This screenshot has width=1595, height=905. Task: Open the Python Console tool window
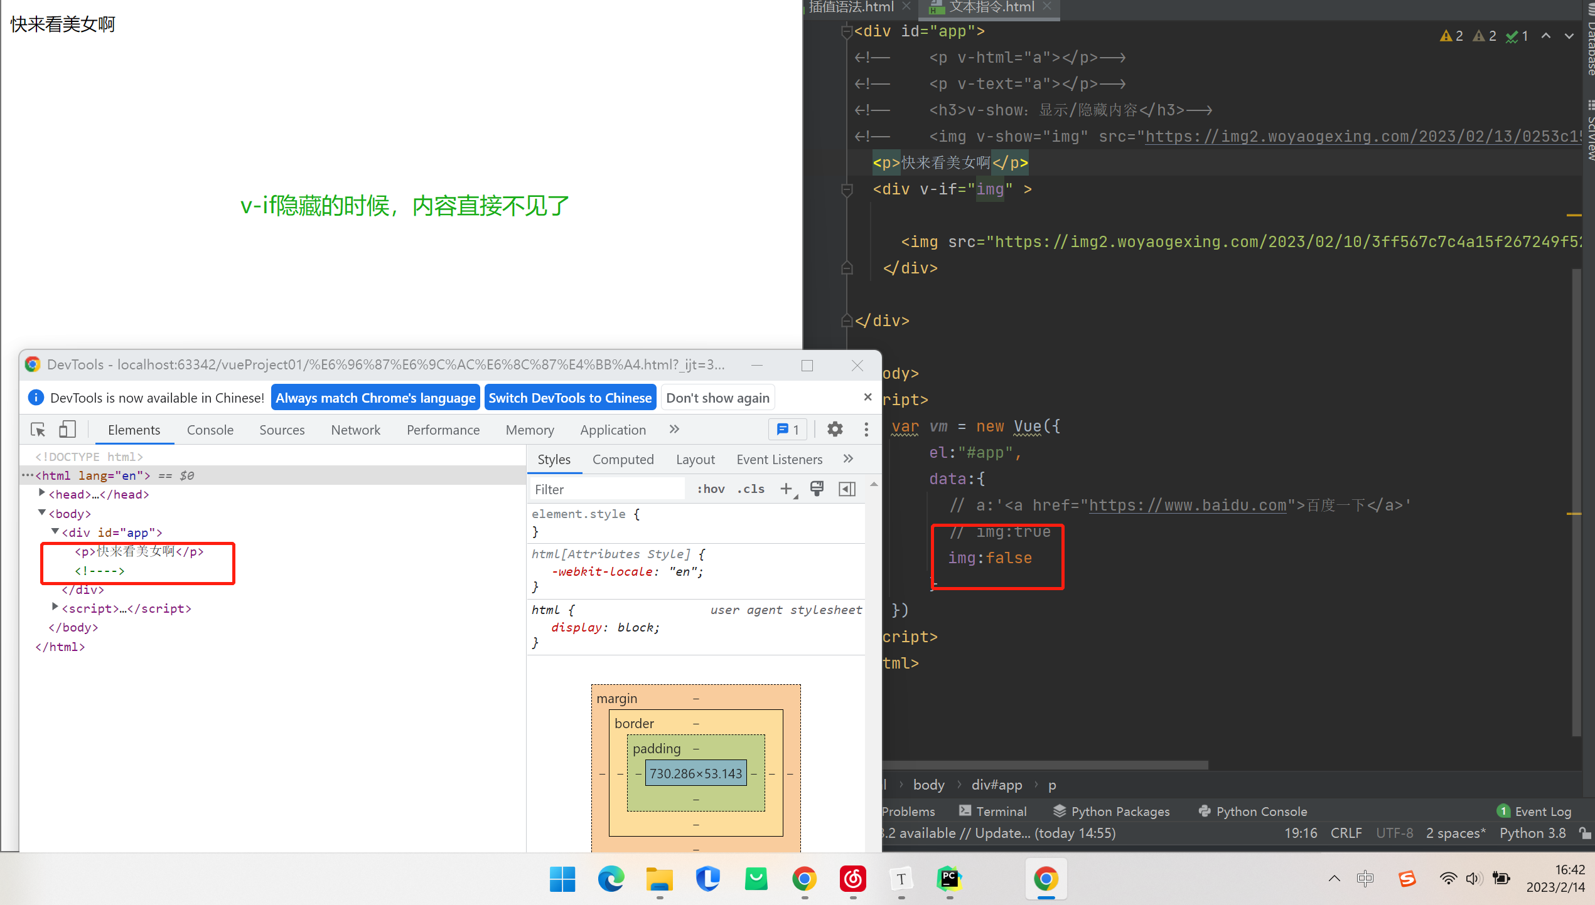pyautogui.click(x=1252, y=811)
